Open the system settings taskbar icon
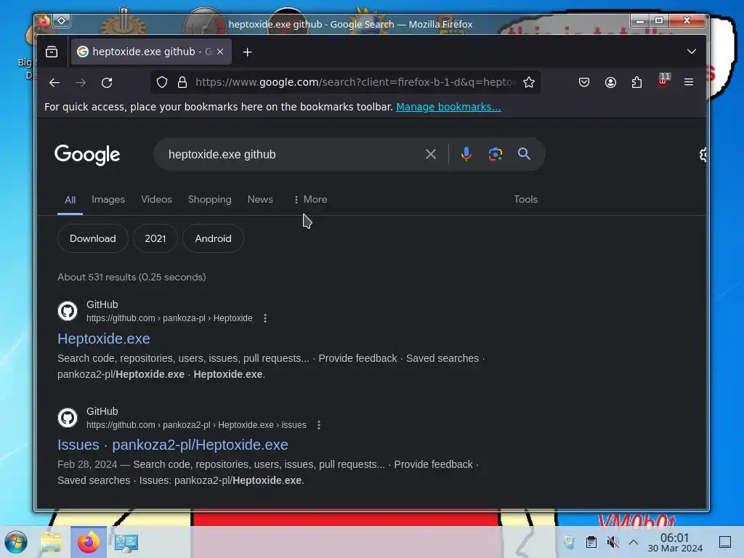The image size is (744, 558). (x=126, y=542)
